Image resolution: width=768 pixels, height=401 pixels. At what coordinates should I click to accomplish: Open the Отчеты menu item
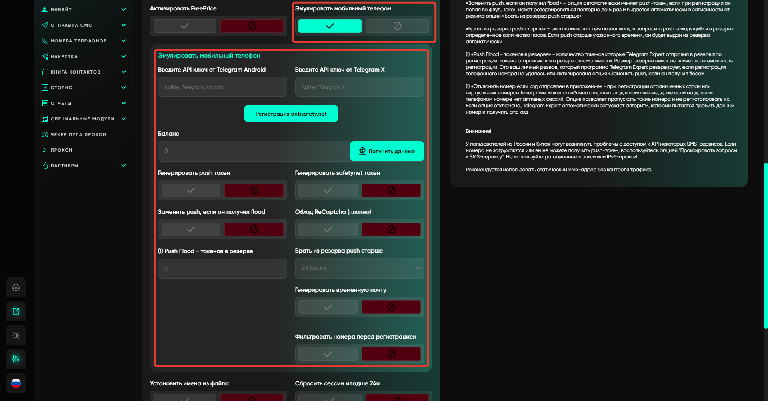[61, 103]
